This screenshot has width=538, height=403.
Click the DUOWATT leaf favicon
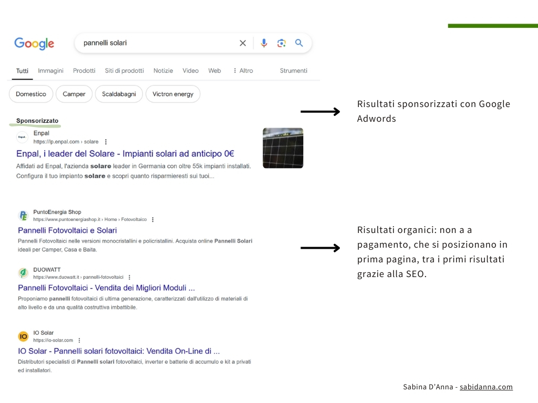pos(23,273)
